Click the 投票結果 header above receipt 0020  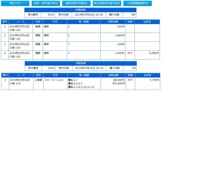[81, 63]
